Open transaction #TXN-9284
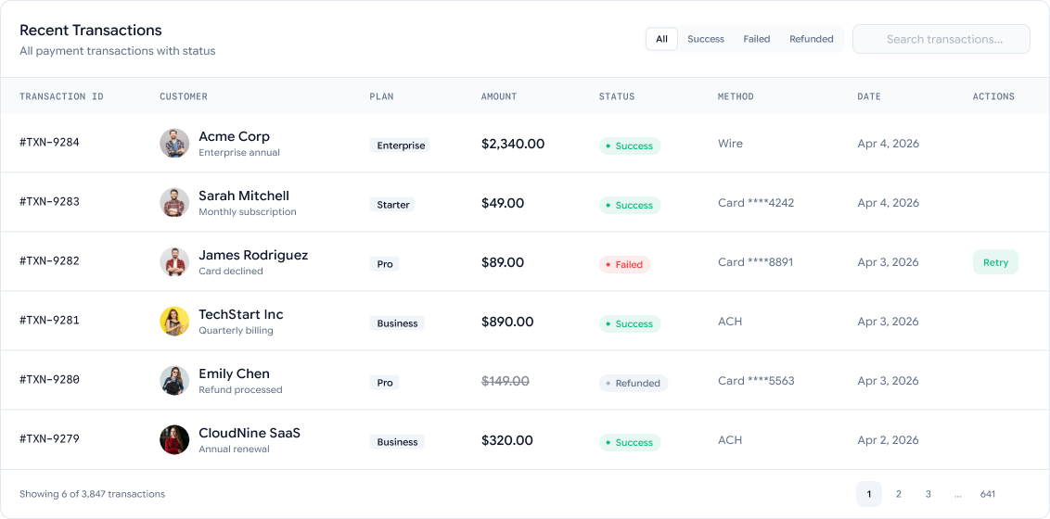The width and height of the screenshot is (1050, 519). (x=49, y=142)
